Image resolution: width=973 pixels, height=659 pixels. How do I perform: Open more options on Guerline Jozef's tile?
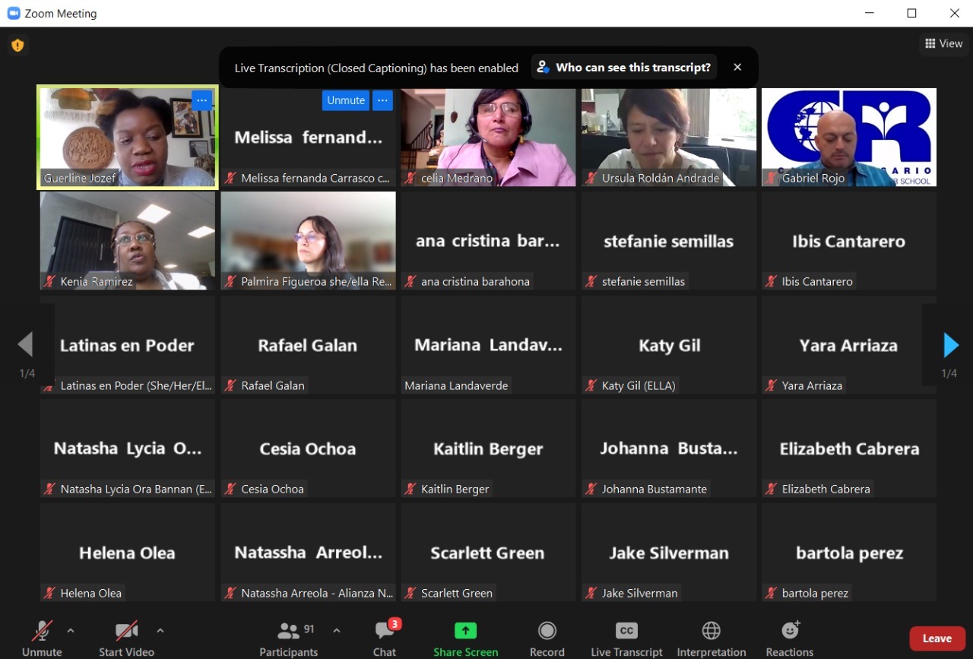click(201, 100)
